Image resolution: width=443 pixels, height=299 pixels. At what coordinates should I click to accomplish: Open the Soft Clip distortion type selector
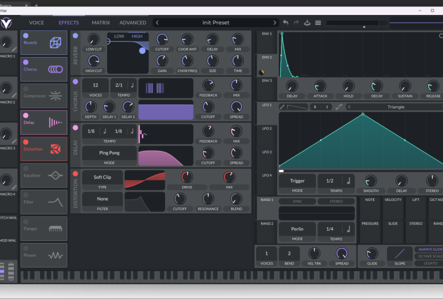(102, 177)
